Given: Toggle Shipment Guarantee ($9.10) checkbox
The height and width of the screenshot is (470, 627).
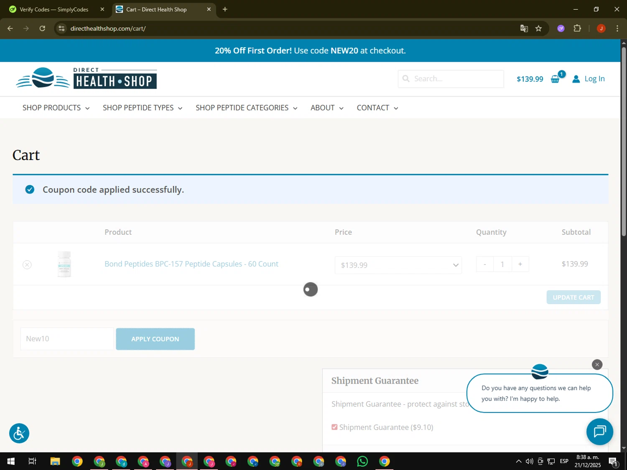Looking at the screenshot, I should tap(334, 427).
